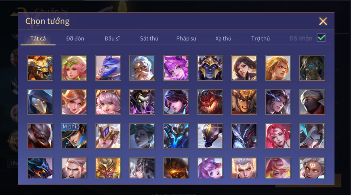Select the 'Trợ thủ' tab
The height and width of the screenshot is (195, 351).
point(260,38)
